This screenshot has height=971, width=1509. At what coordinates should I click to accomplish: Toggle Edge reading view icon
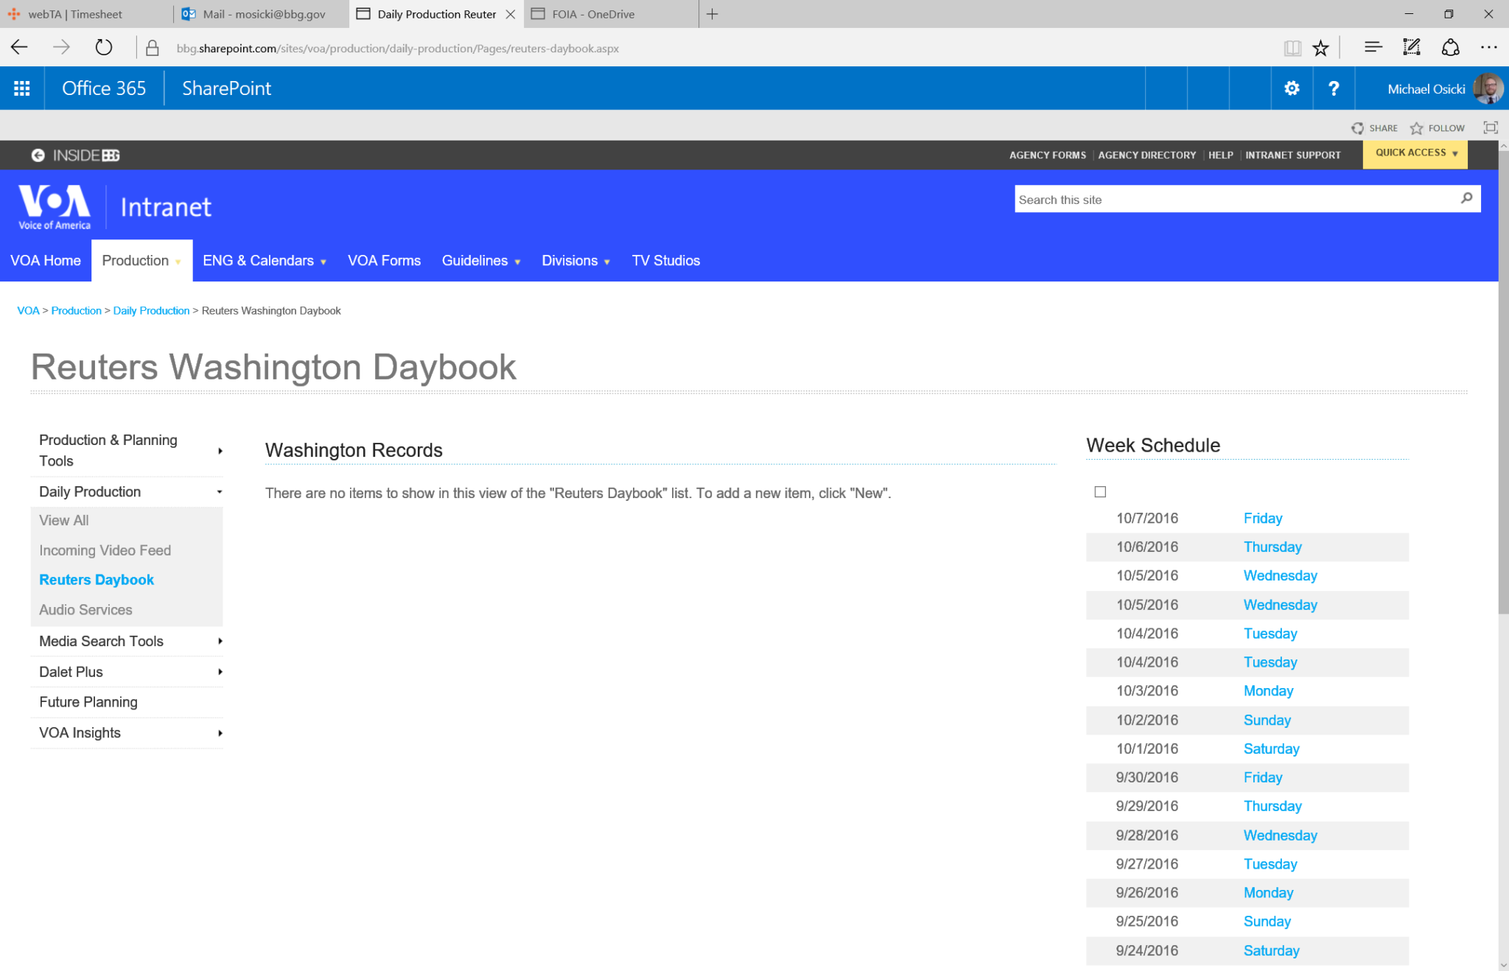tap(1292, 49)
